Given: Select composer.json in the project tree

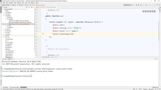Looking at the screenshot, I should 10,51.
